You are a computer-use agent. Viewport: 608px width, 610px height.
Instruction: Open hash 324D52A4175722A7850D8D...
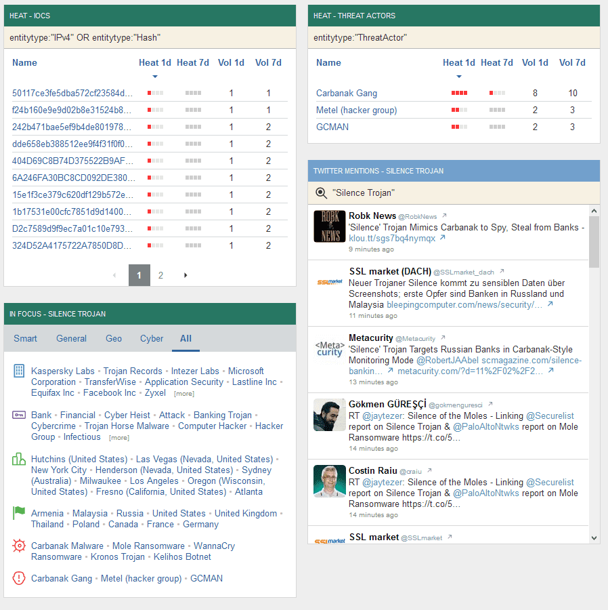(72, 245)
